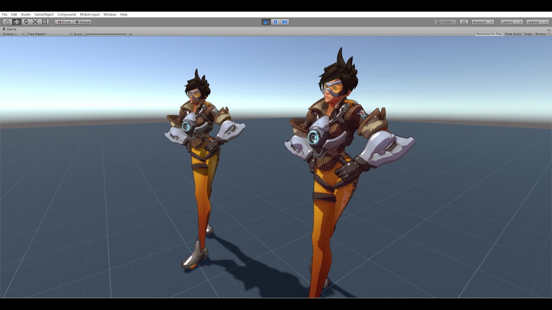
Task: Select the Rotate tool
Action: tap(26, 22)
